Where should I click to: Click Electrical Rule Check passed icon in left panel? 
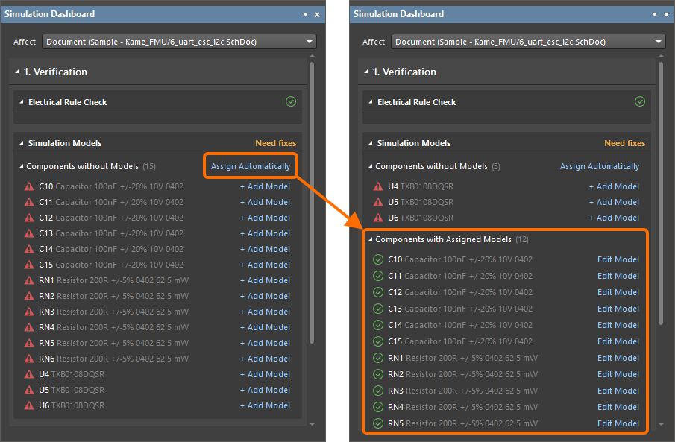290,101
